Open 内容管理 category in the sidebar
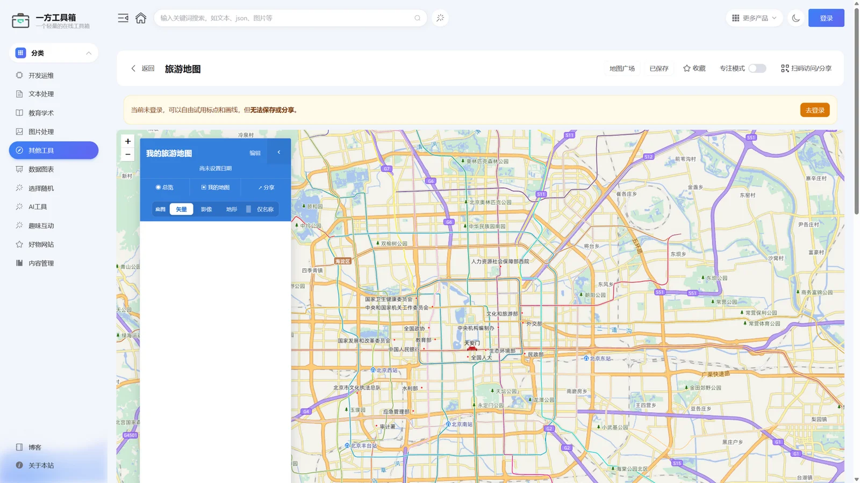The image size is (860, 483). click(54, 263)
